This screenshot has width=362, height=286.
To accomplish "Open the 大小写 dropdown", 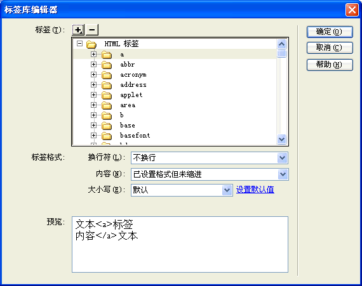I will (x=227, y=190).
